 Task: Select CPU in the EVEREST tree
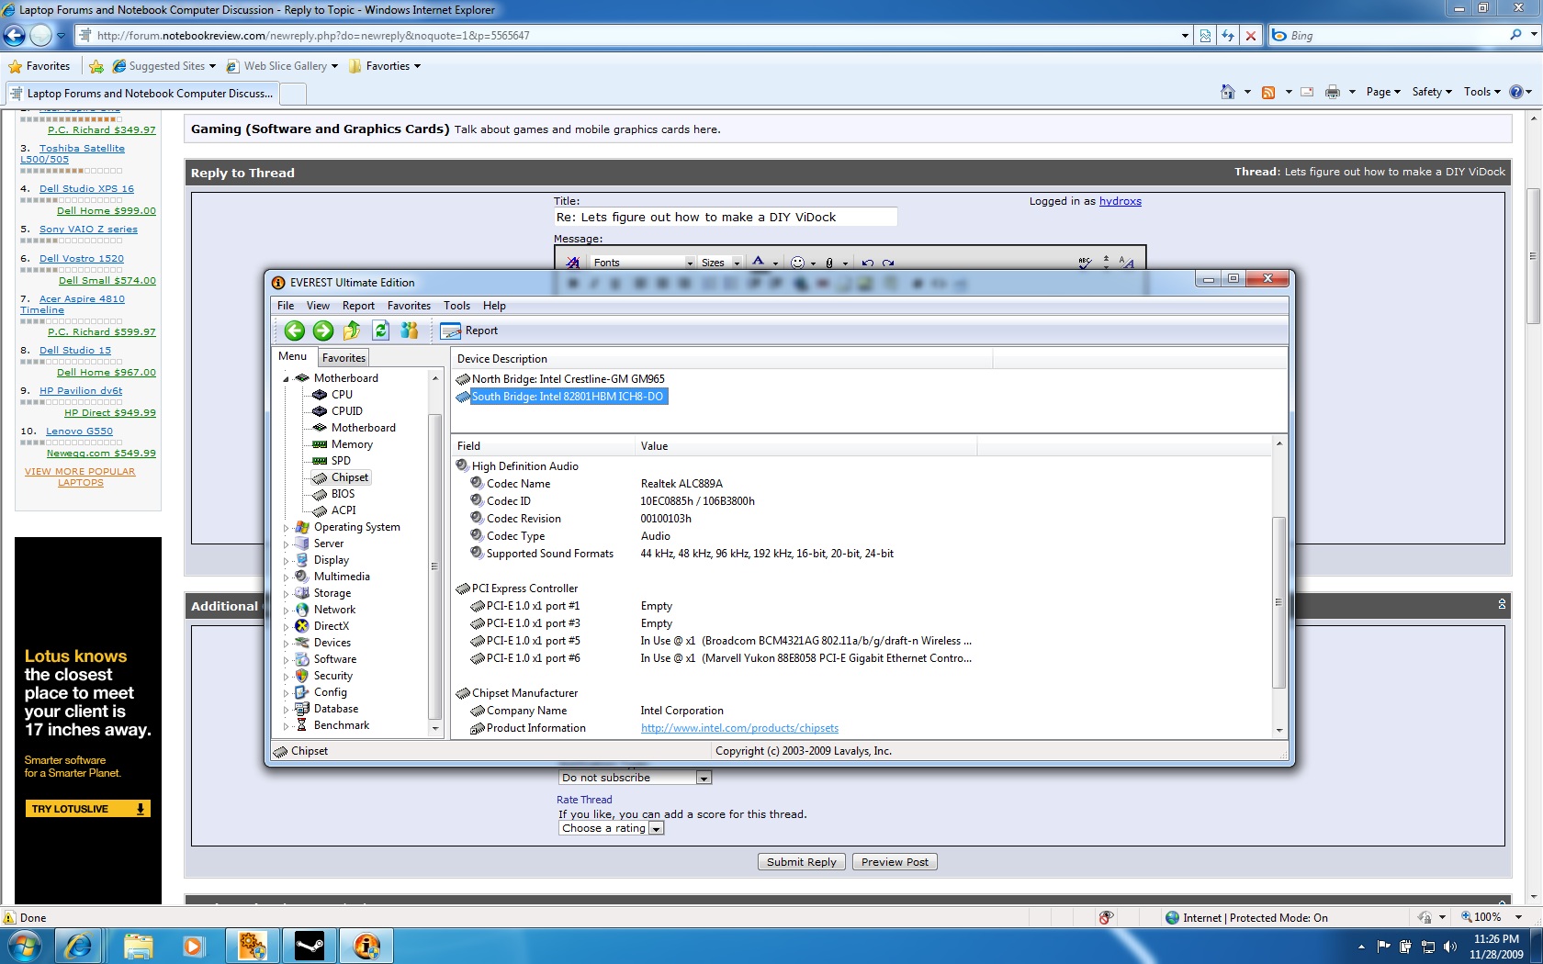[x=342, y=395]
